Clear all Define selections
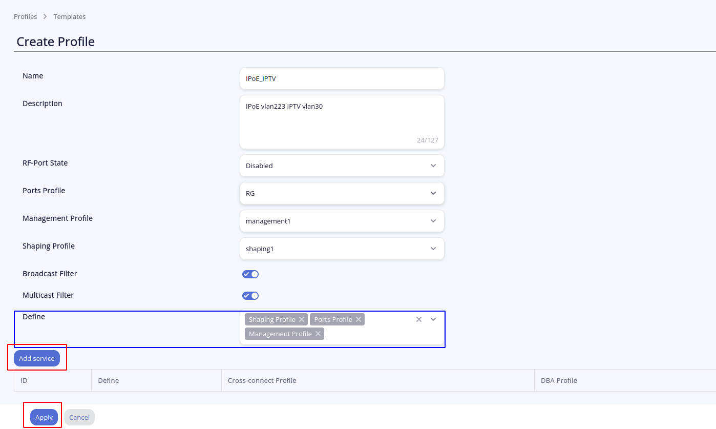 pos(419,319)
